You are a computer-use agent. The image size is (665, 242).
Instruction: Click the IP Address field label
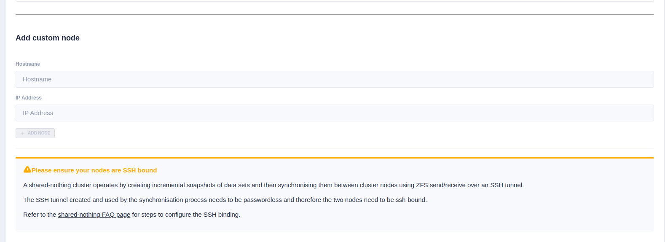[29, 98]
